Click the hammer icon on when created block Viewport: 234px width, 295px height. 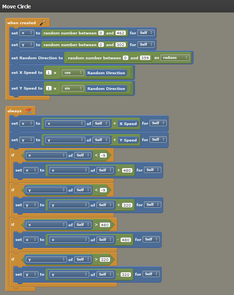tap(43, 23)
